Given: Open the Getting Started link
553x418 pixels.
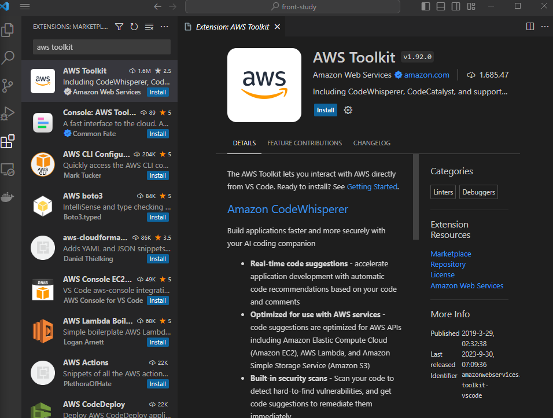Looking at the screenshot, I should tap(372, 187).
